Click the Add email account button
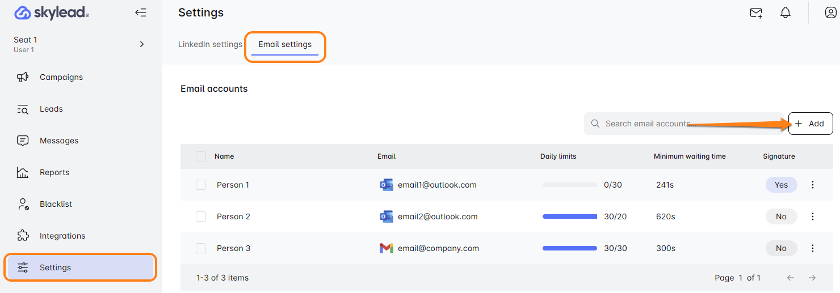This screenshot has height=293, width=840. coord(810,124)
